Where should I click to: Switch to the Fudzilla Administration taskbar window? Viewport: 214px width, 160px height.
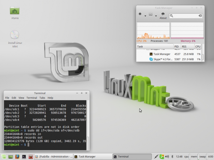coord(53,157)
